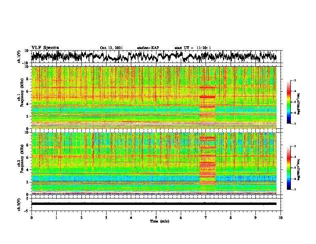
Task: Click time axis tick label "3"
Action: click(106, 218)
